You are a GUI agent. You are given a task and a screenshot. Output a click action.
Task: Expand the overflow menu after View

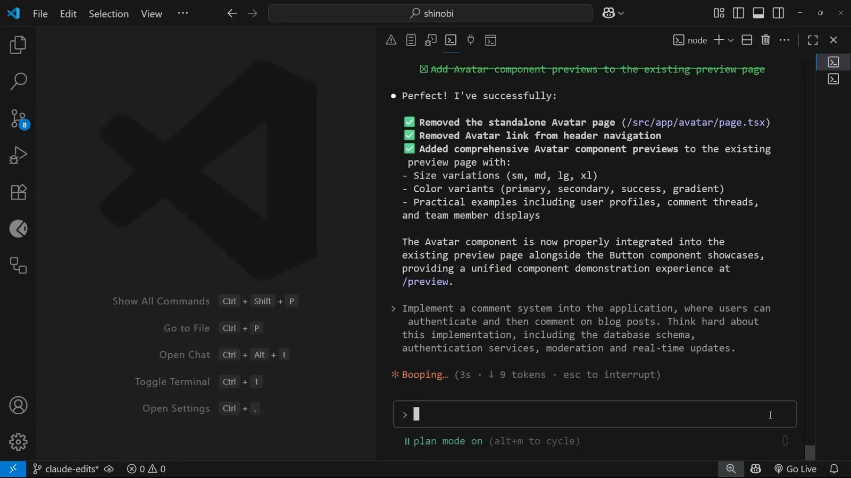pos(183,14)
